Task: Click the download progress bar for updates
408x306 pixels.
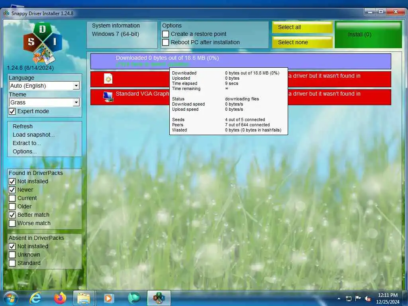Action: click(x=241, y=61)
